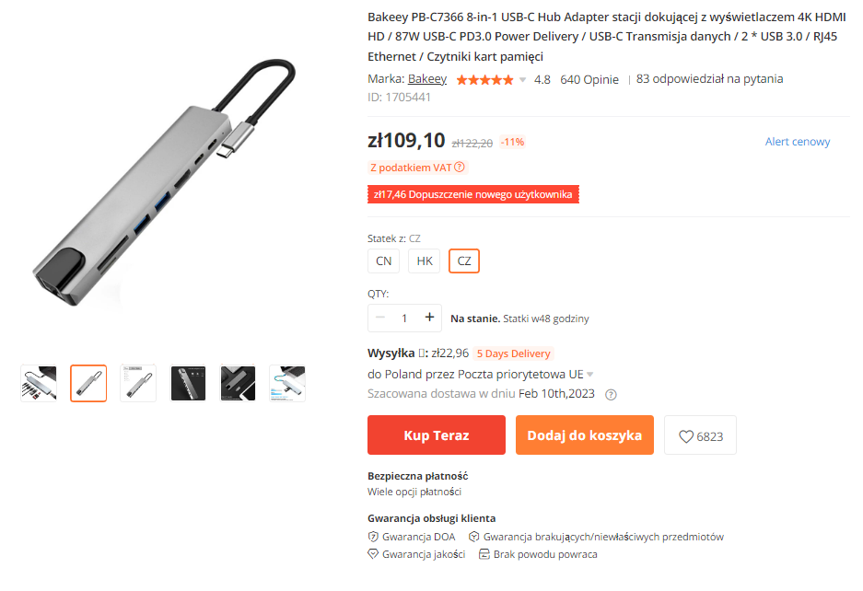The image size is (863, 591).
Task: Click the Kup Teraz button
Action: (x=437, y=435)
